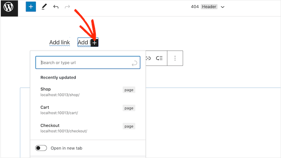Click the link icon in block toolbar
Screen dimensions: 281x158
point(148,58)
